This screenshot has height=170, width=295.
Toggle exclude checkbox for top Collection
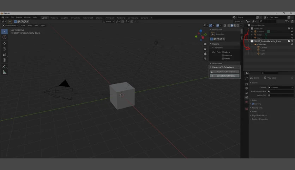(289, 28)
